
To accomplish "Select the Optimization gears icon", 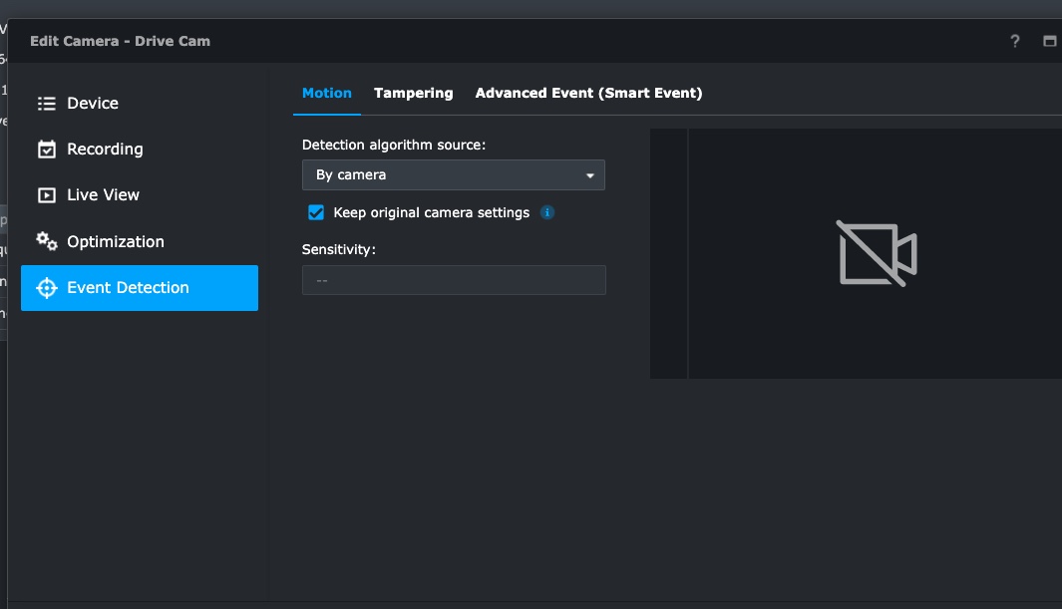I will tap(46, 241).
